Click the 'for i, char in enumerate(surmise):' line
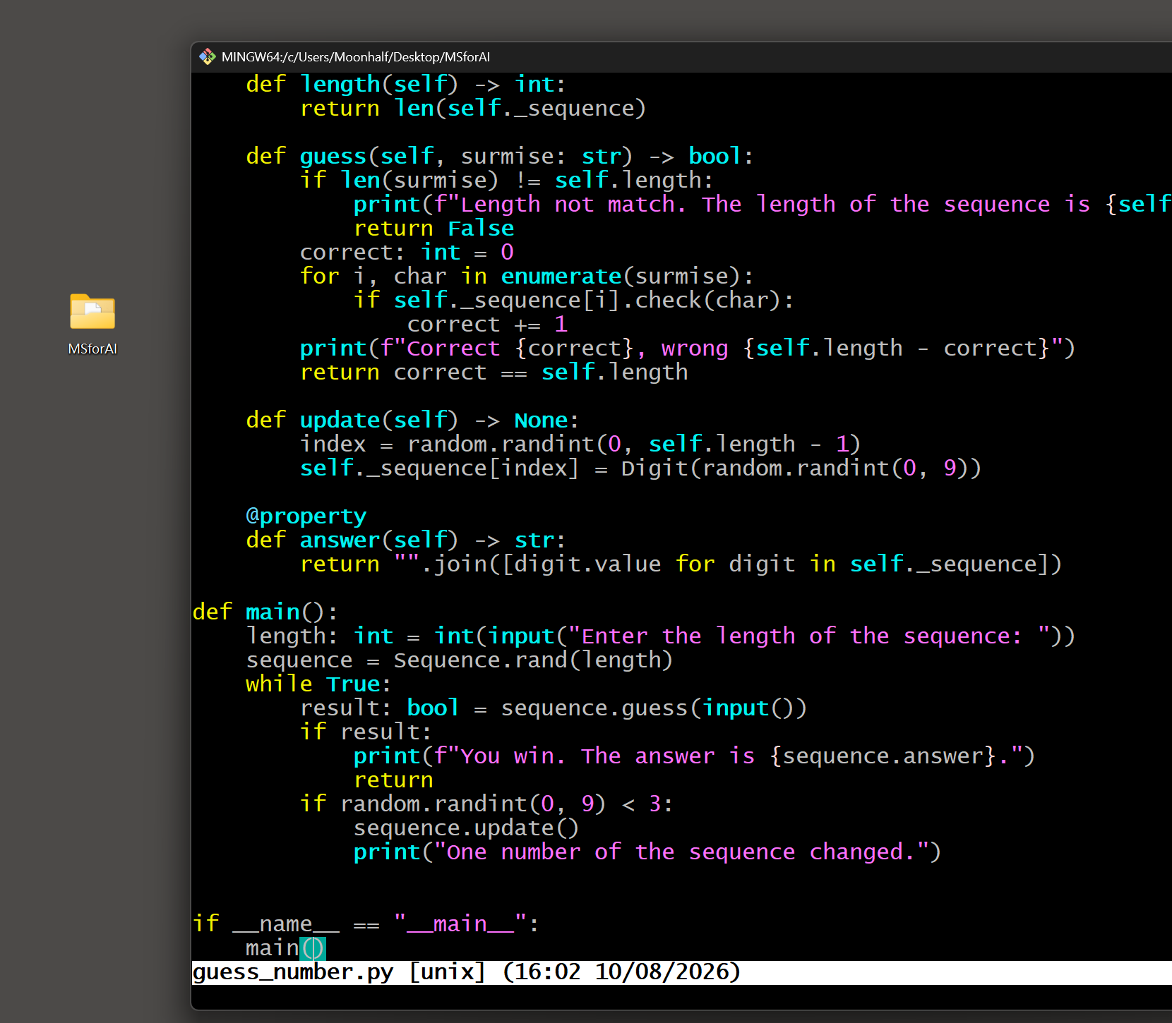Viewport: 1172px width, 1023px height. [526, 276]
